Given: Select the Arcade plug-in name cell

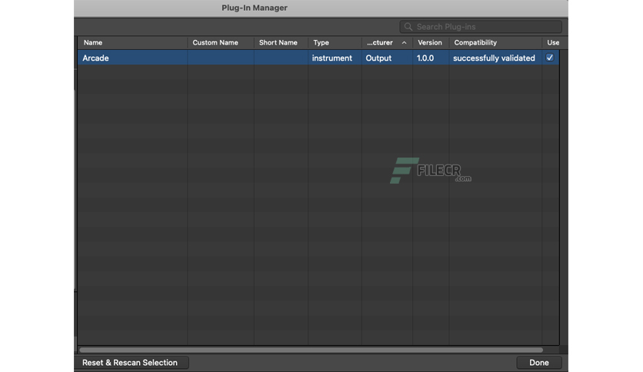Looking at the screenshot, I should tap(132, 58).
